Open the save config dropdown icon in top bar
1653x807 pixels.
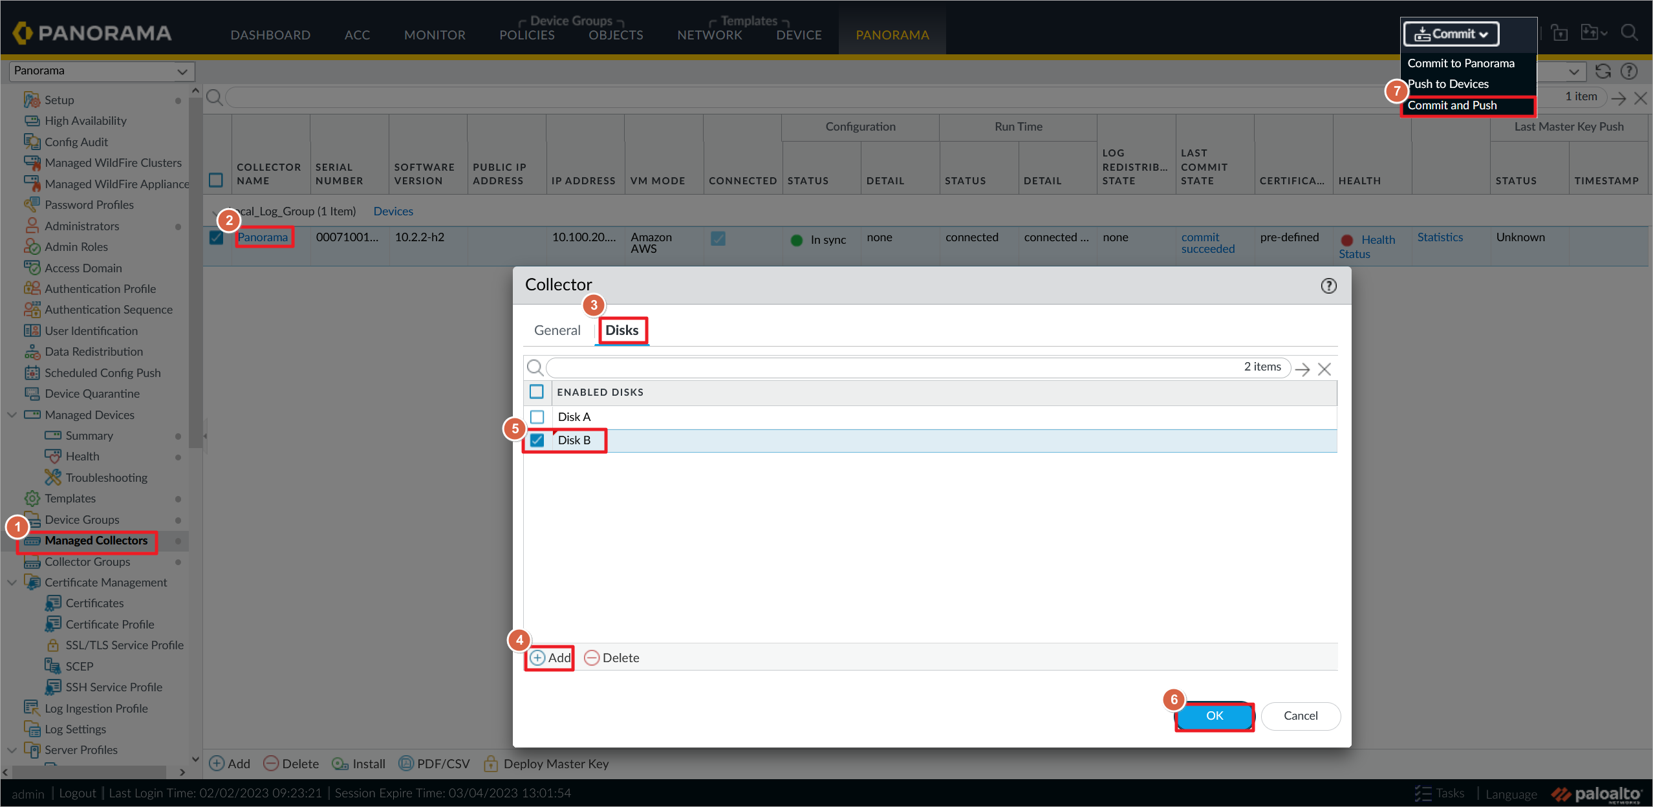pos(1594,32)
